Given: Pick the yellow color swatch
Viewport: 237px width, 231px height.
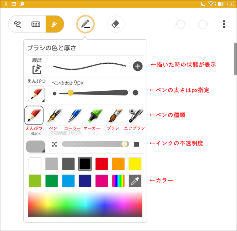Looking at the screenshot, I should click(135, 164).
